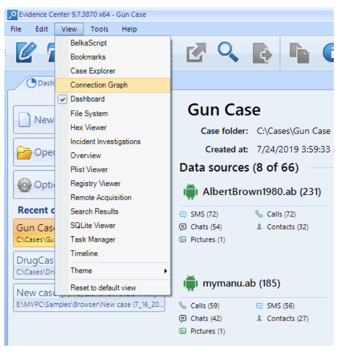Click Pictures icon under AlbertBrown1980.ab
338x352 pixels.
coord(183,240)
